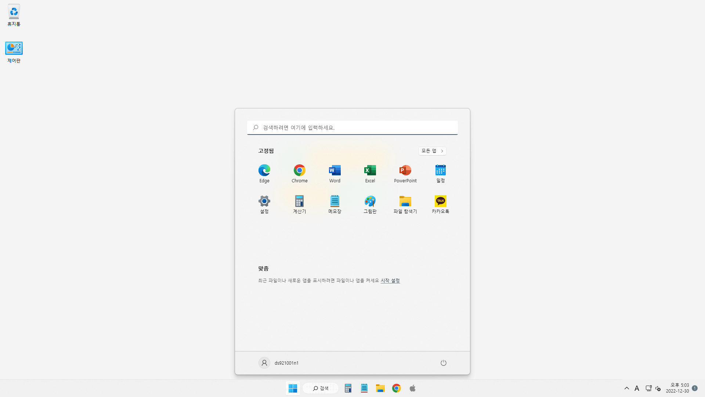
Task: Open Edge from the pinned apps
Action: coord(264,174)
